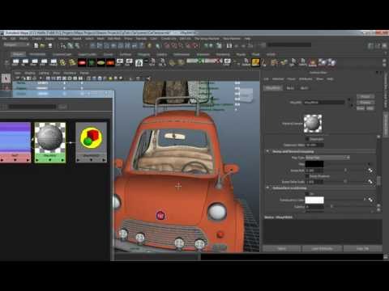Switch to the first Attribute Editor node tab

point(273,88)
